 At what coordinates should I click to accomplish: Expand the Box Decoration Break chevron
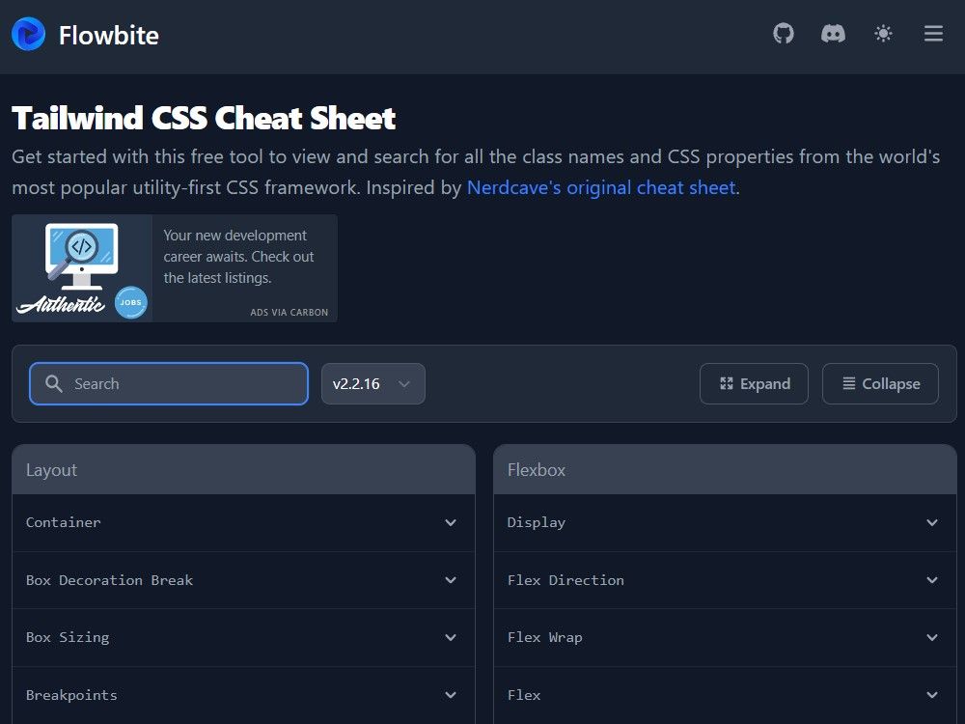[451, 580]
